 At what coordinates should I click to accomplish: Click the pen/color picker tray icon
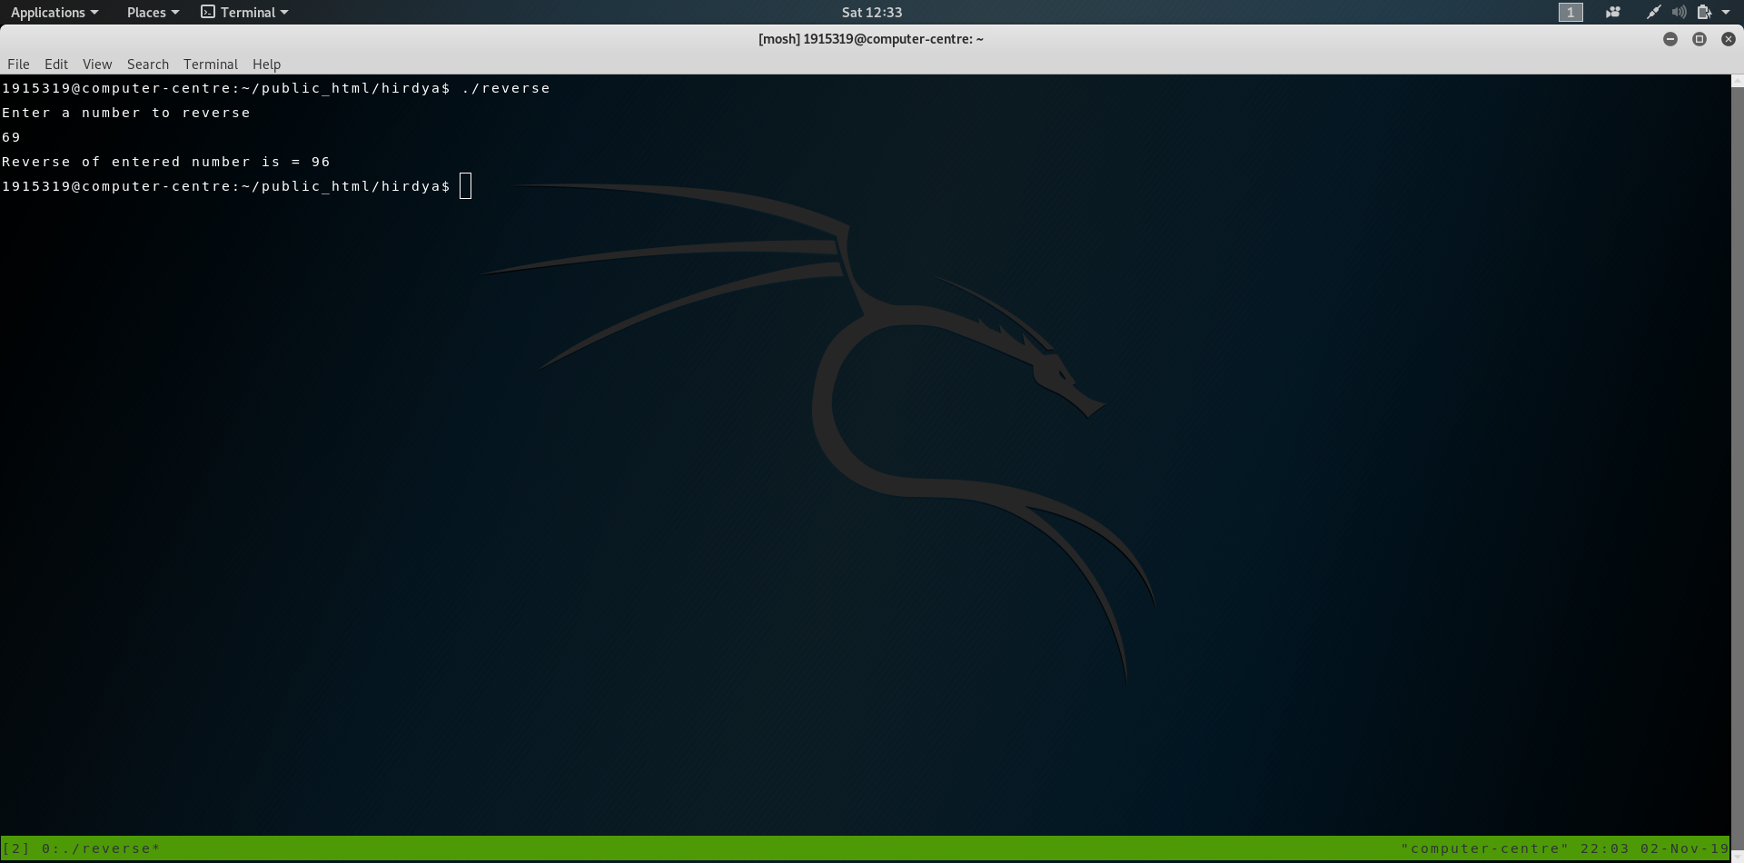(1653, 12)
